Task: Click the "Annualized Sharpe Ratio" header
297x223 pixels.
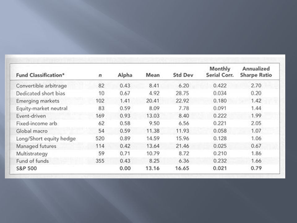Action: click(x=256, y=72)
